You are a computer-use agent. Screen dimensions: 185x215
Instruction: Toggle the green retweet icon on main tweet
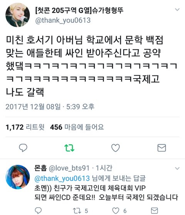click(x=69, y=148)
